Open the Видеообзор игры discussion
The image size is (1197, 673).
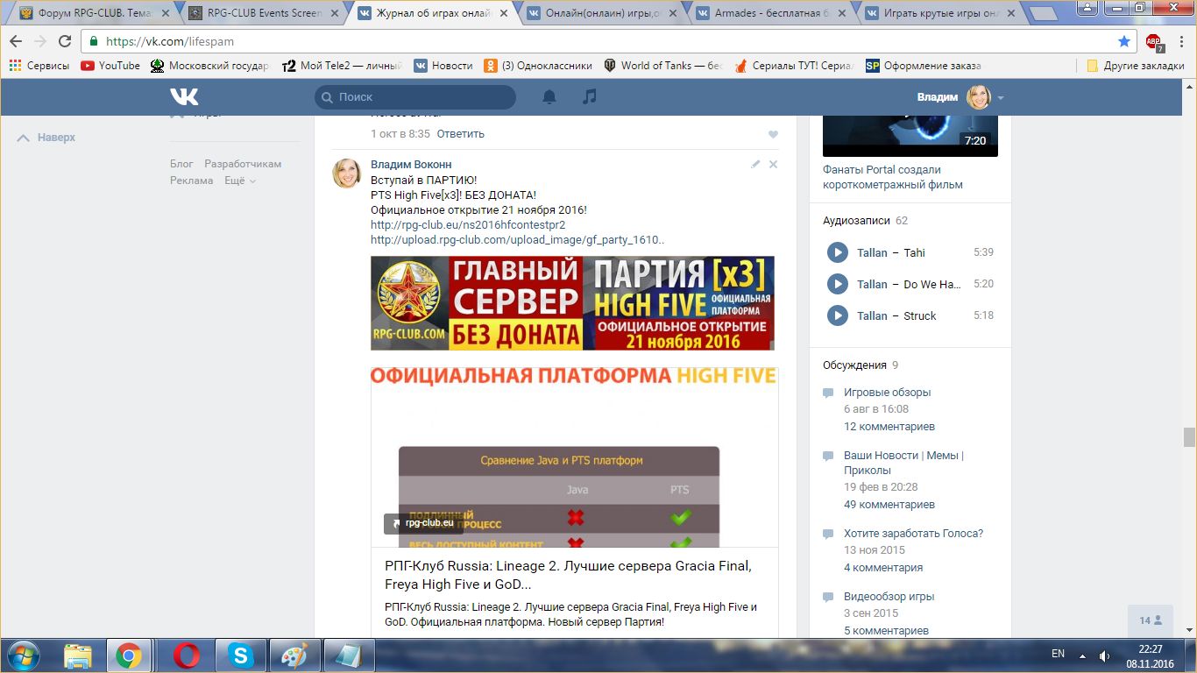889,596
